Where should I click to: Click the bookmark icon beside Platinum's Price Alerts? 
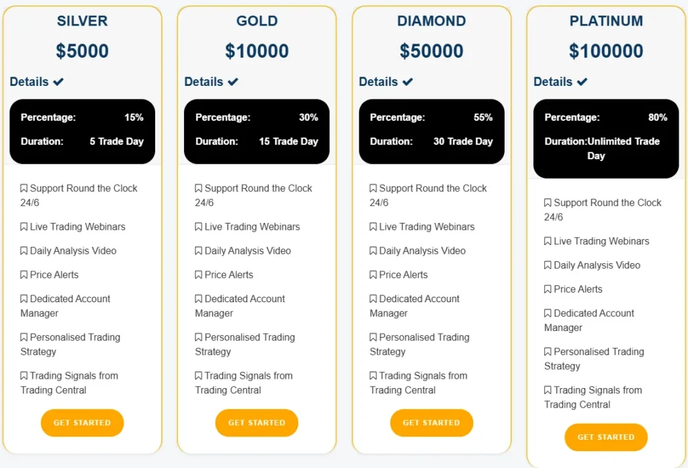(550, 289)
